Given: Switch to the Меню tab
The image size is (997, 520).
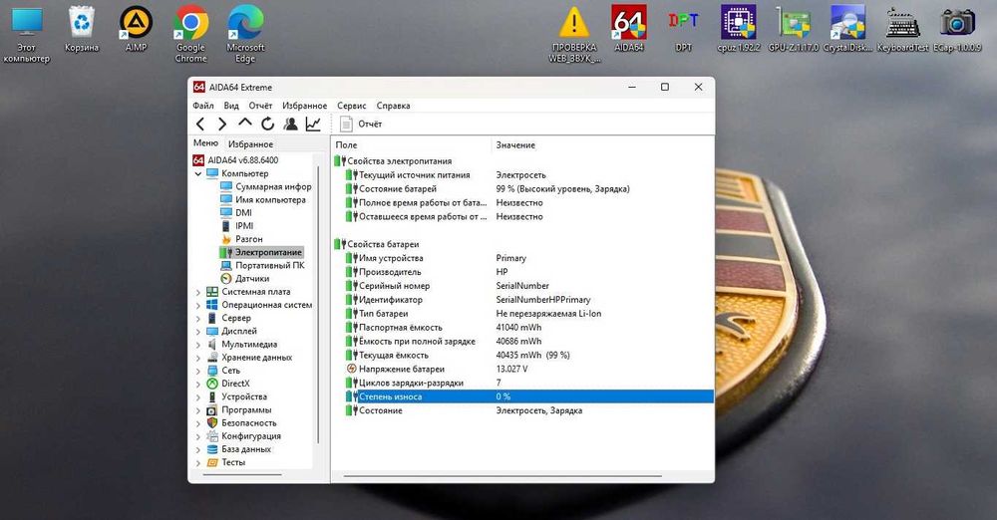Looking at the screenshot, I should click(x=205, y=143).
